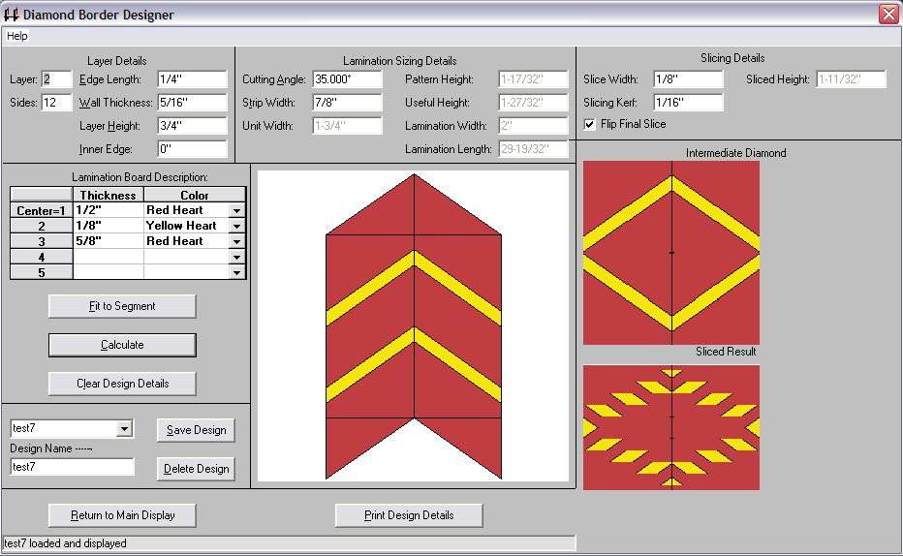Image resolution: width=903 pixels, height=556 pixels.
Task: Select the Red Heart cell in row 3
Action: (187, 242)
